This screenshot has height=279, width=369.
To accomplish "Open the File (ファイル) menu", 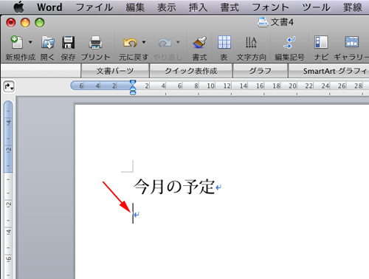I will pyautogui.click(x=94, y=7).
